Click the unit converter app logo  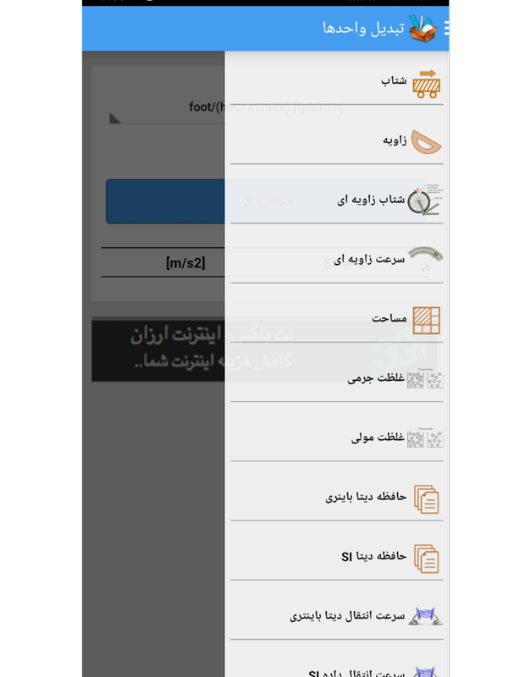[422, 29]
